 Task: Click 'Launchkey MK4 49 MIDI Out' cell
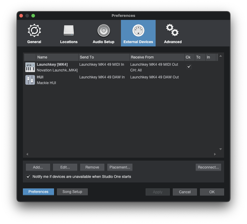point(154,65)
